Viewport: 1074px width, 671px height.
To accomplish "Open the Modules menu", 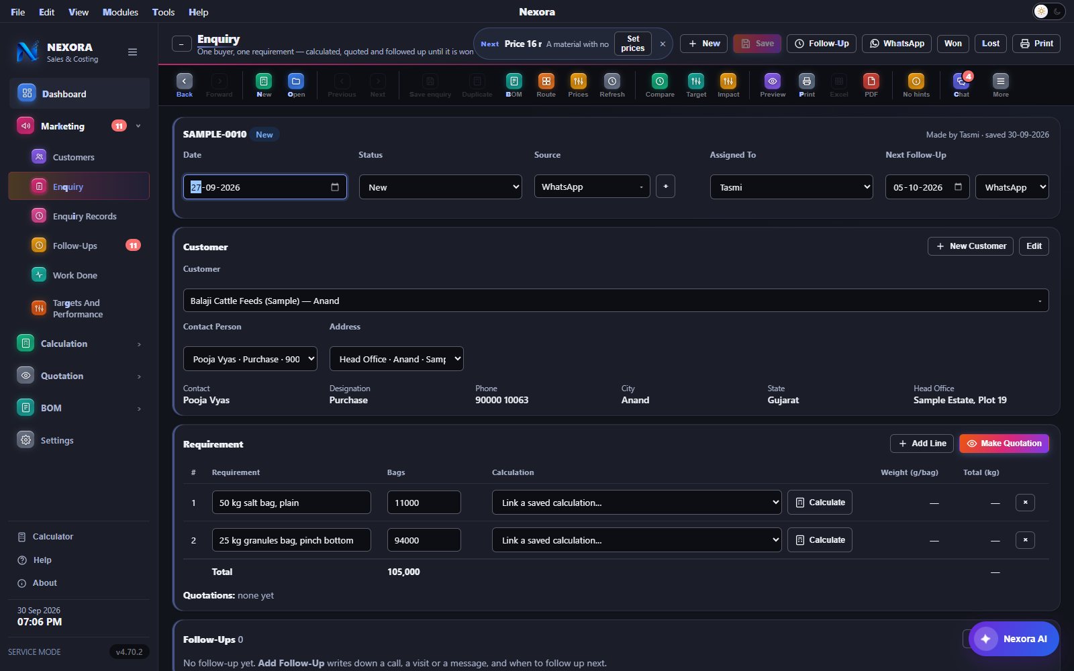I will [120, 12].
